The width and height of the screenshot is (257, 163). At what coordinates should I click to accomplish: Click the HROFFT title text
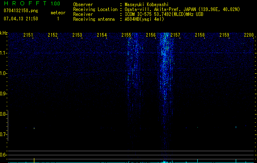25,3
